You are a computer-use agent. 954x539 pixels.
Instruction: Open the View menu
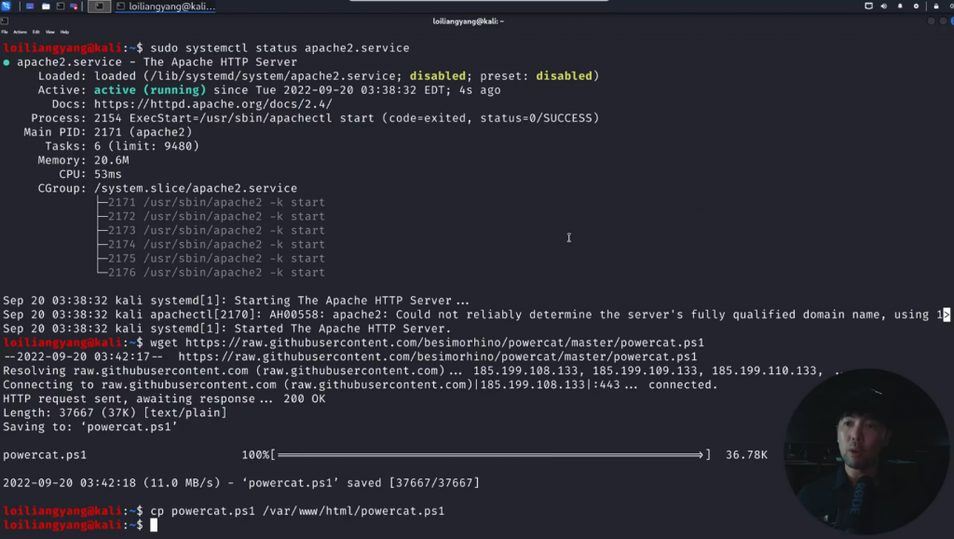click(50, 32)
